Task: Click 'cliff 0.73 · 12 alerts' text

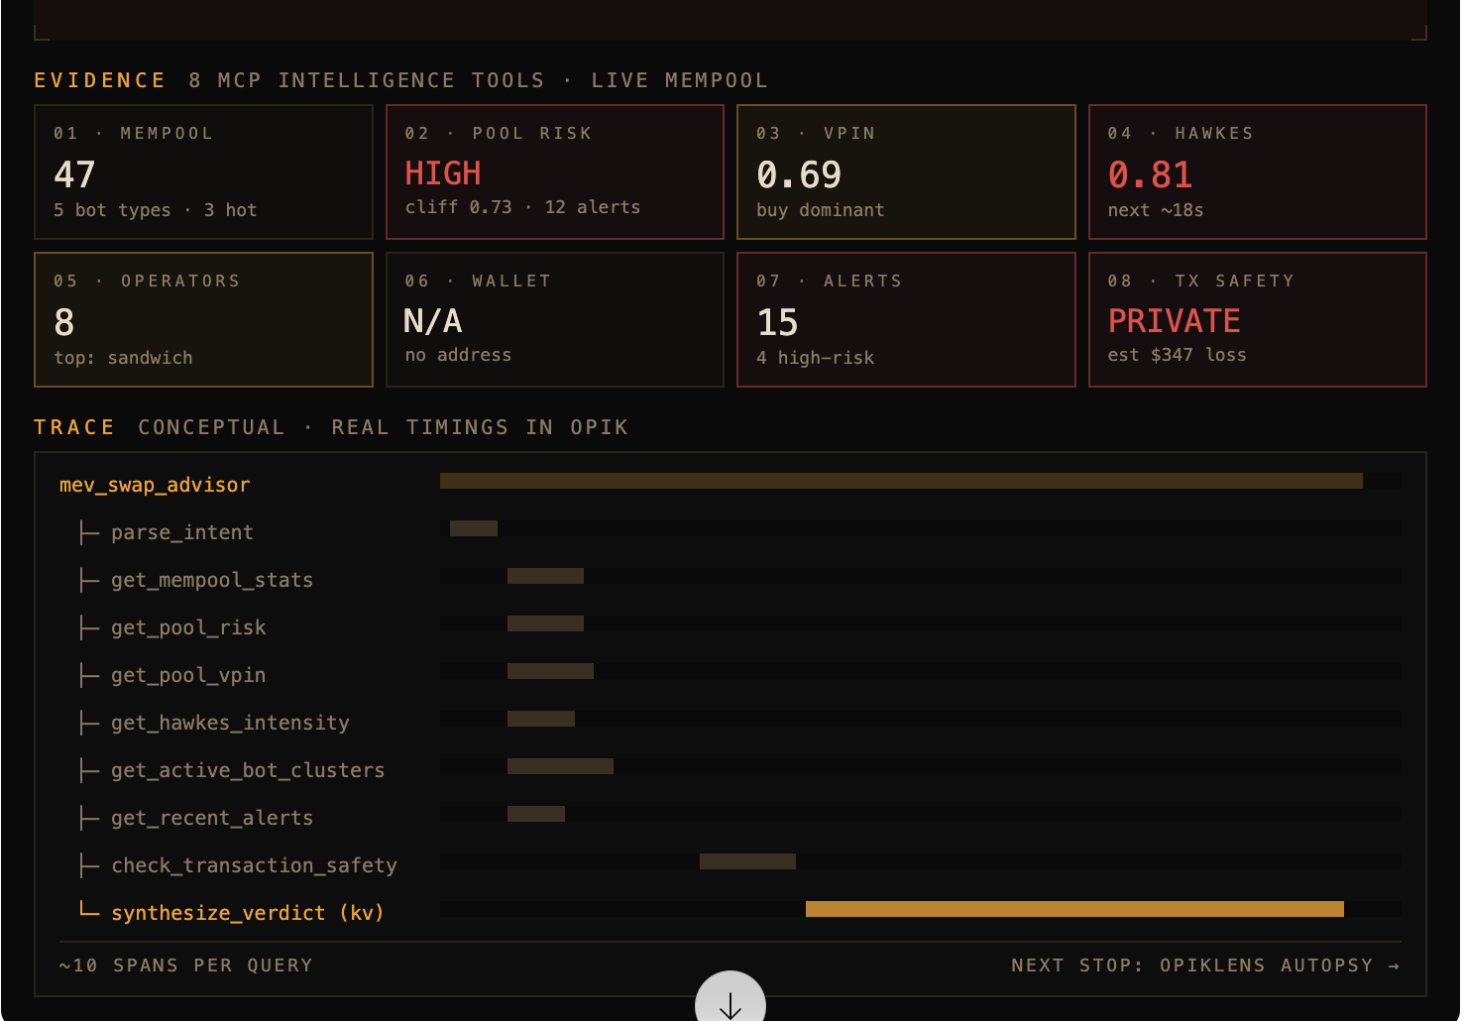Action: pos(523,207)
